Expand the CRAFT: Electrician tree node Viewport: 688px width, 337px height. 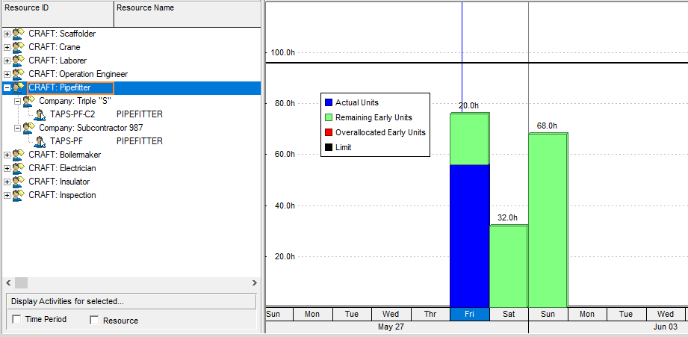pyautogui.click(x=7, y=169)
